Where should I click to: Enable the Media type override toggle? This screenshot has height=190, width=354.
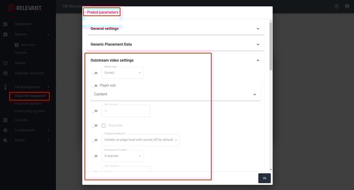(x=95, y=73)
